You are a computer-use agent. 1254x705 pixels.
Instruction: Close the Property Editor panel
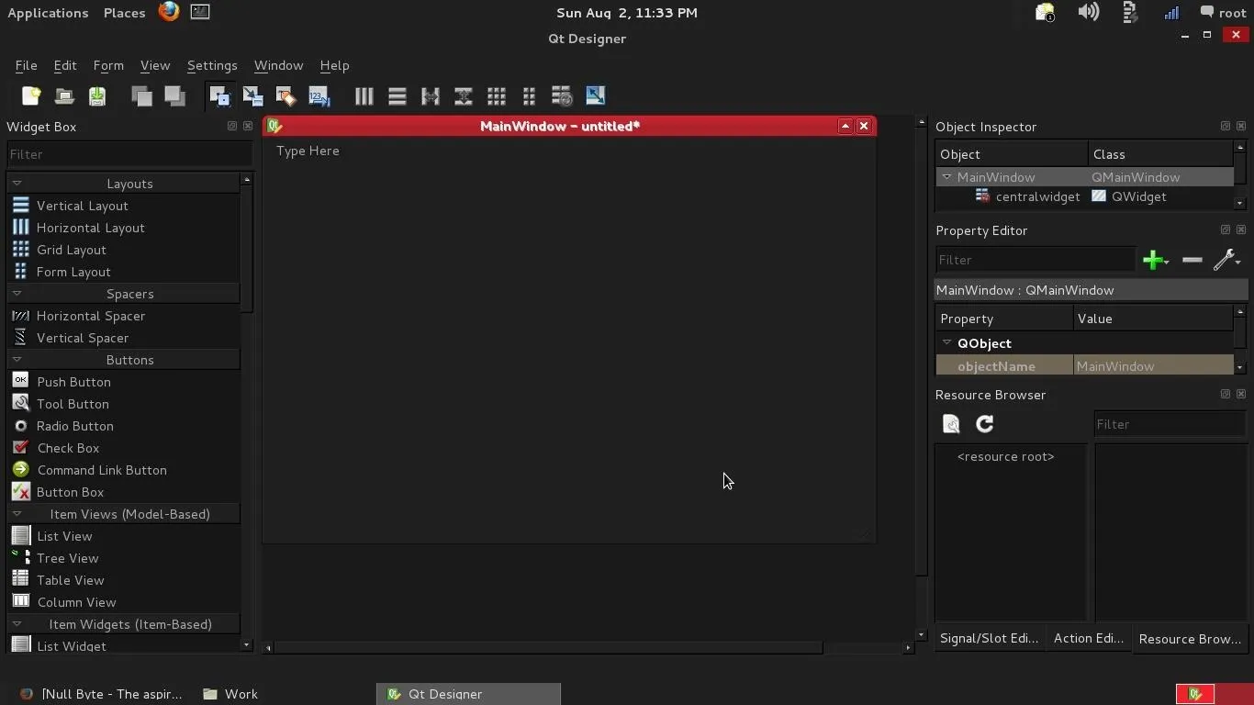(x=1241, y=229)
